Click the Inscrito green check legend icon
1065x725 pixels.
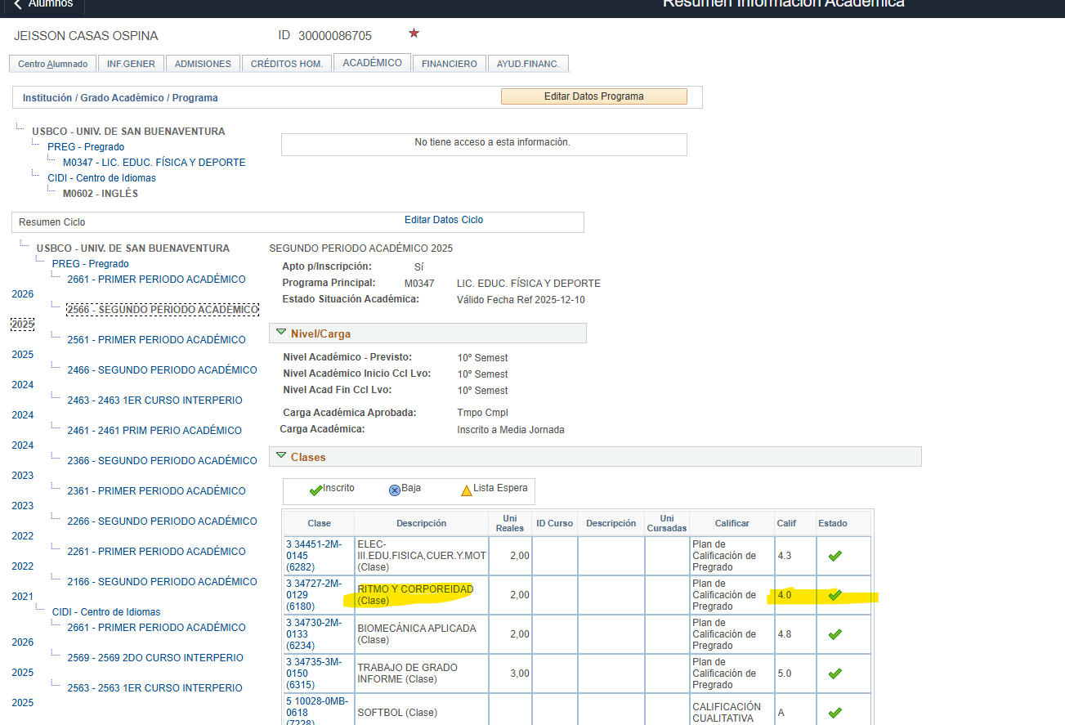315,490
